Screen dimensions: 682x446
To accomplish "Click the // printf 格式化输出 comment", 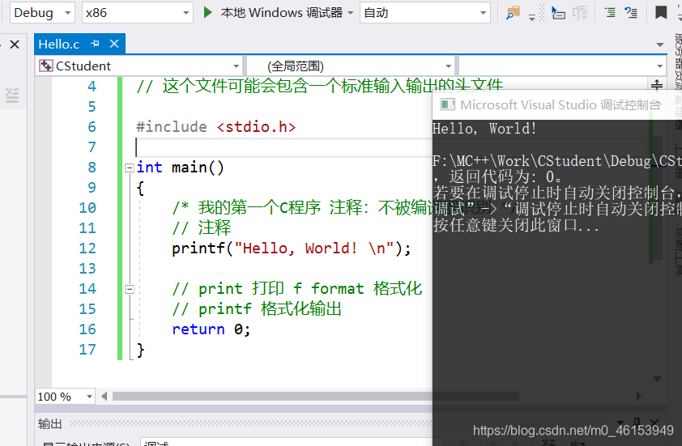I will coord(257,309).
